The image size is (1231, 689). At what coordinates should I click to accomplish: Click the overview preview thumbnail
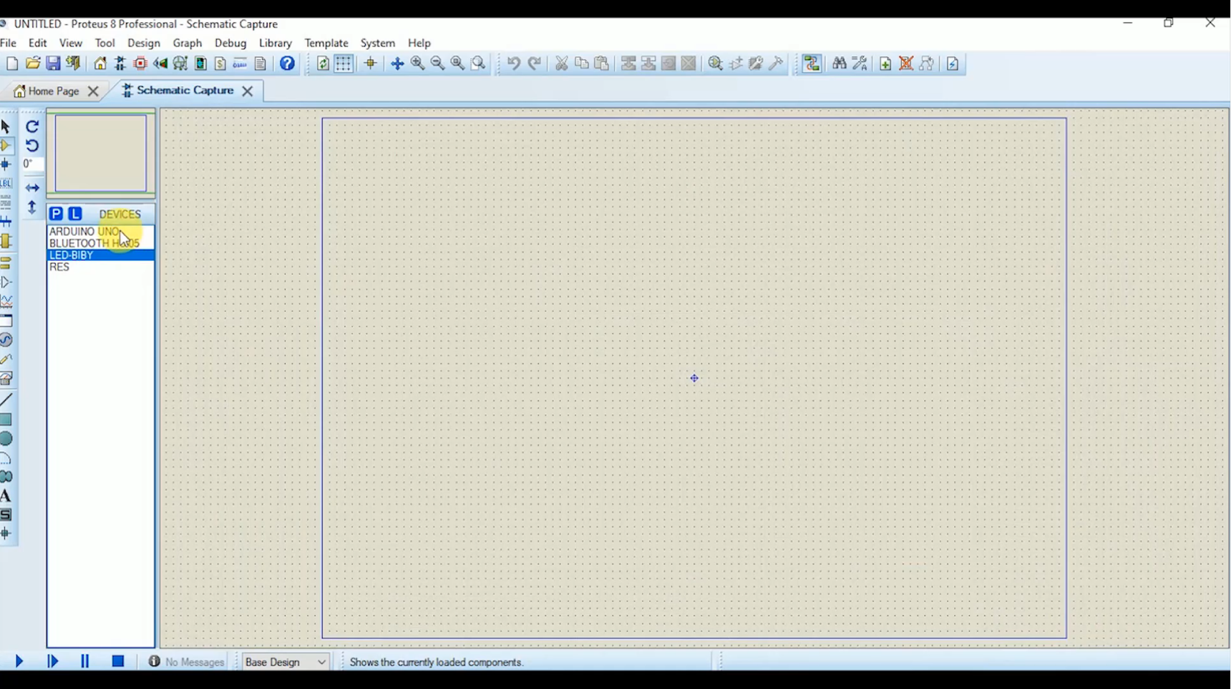pyautogui.click(x=101, y=153)
